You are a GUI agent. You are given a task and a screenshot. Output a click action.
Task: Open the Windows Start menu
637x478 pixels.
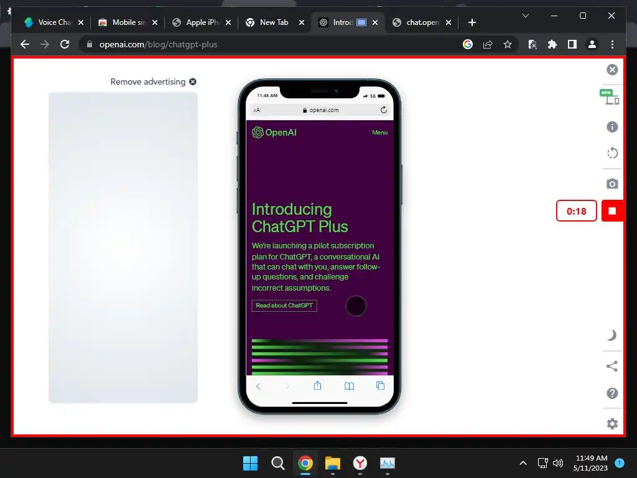250,463
